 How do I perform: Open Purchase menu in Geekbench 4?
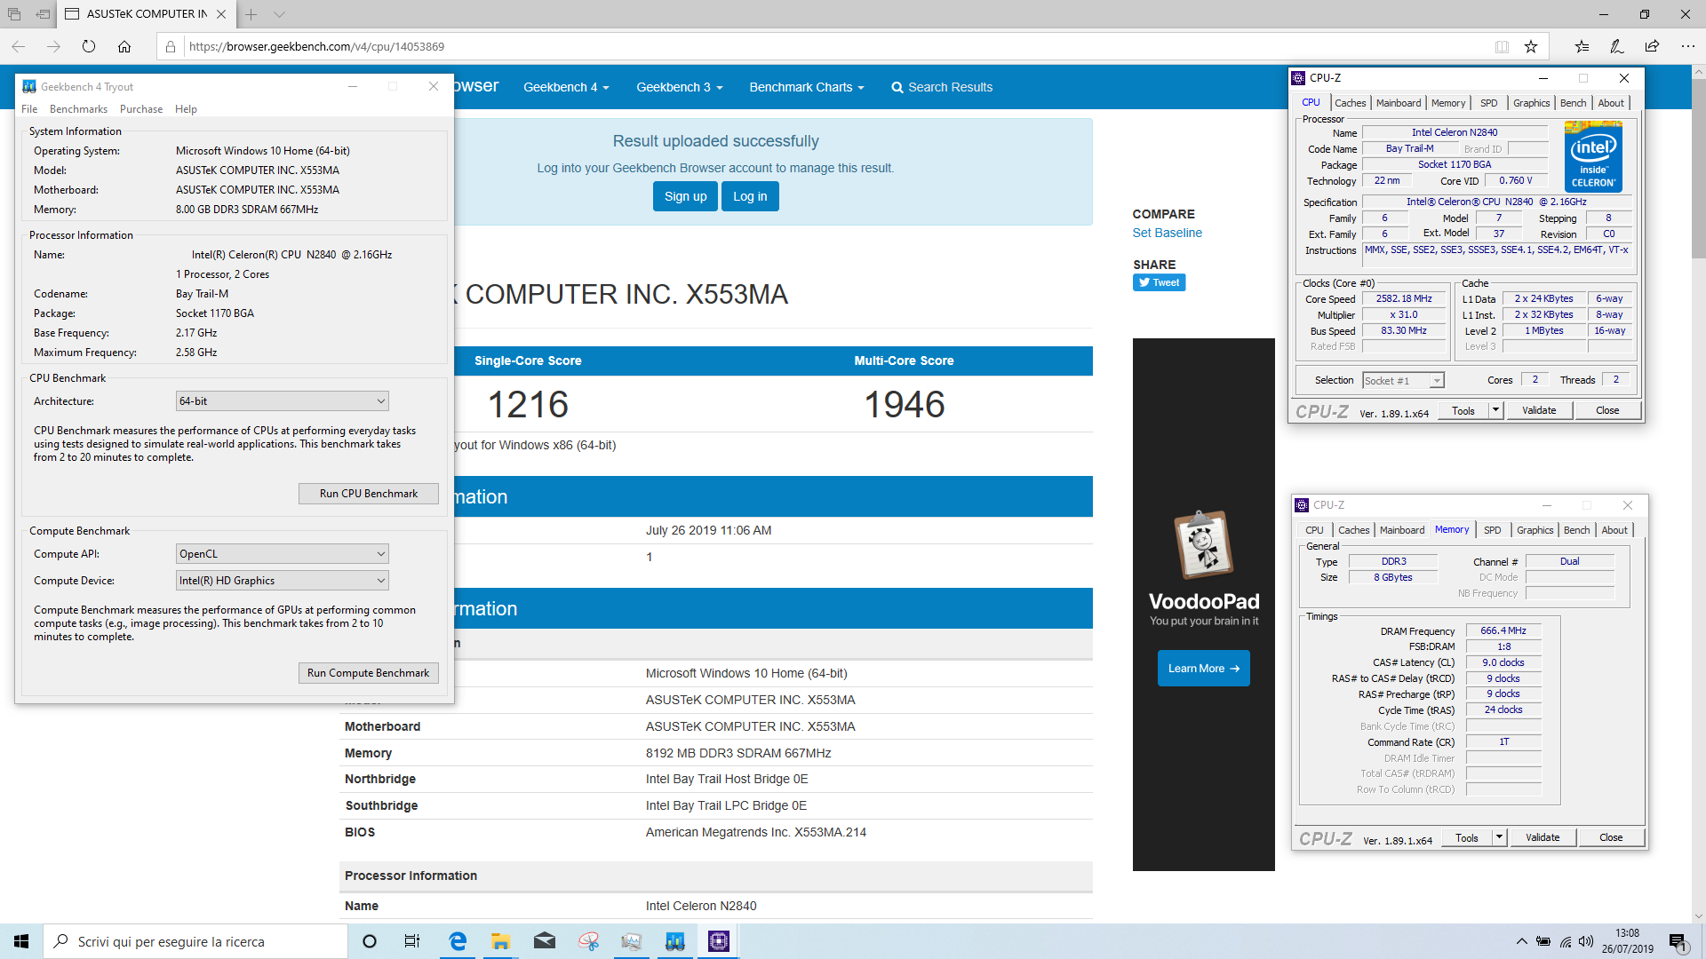141,109
